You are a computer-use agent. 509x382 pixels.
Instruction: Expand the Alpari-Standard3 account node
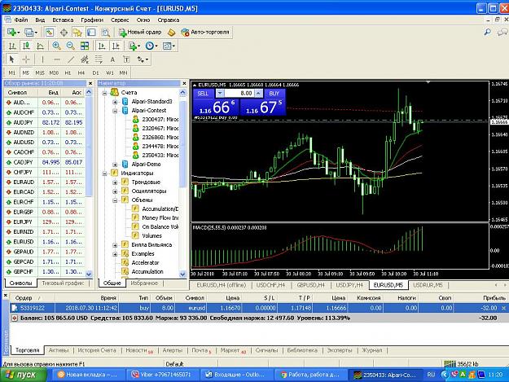tap(115, 102)
